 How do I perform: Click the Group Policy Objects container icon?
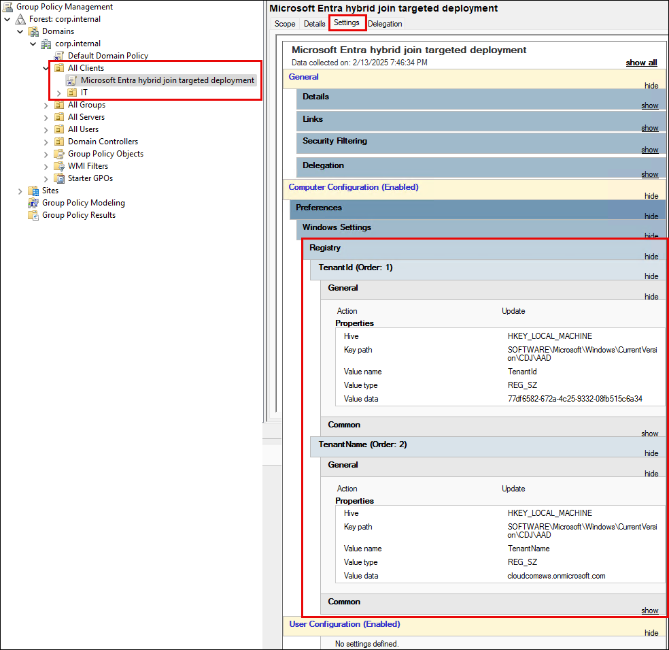click(x=59, y=155)
